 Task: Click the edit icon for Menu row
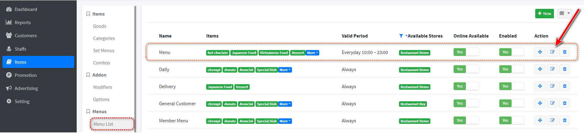pos(552,52)
